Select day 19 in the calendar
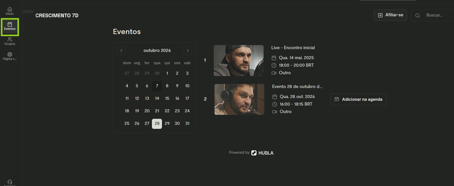 pyautogui.click(x=137, y=111)
